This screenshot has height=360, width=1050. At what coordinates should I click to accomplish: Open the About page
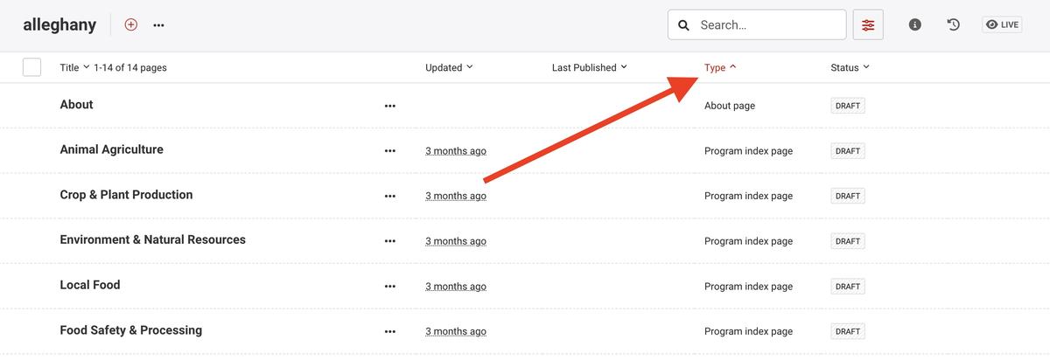[x=76, y=105]
